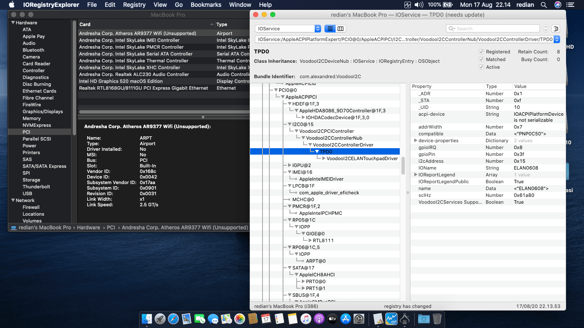Open Notes from the Dock
Image resolution: width=584 pixels, height=328 pixels.
point(292,319)
